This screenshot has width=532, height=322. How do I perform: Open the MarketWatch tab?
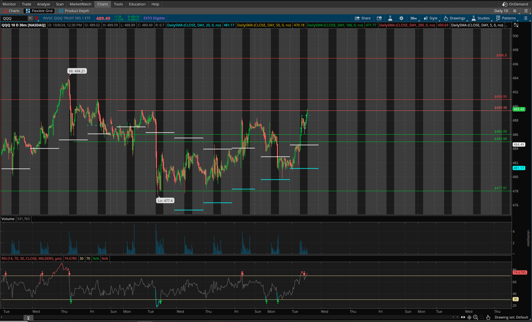pos(80,4)
